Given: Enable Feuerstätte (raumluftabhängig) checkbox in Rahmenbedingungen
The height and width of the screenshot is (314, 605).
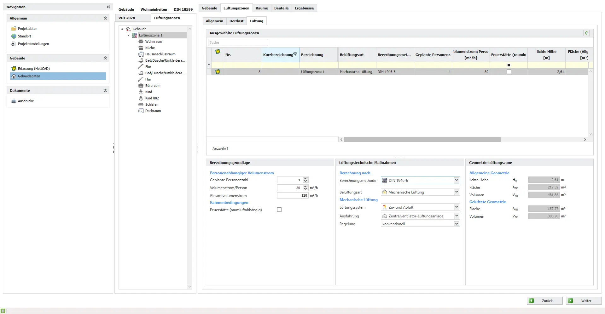Looking at the screenshot, I should pos(279,210).
